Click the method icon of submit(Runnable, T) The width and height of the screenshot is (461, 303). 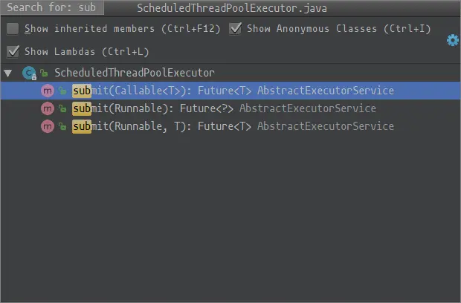coord(48,126)
